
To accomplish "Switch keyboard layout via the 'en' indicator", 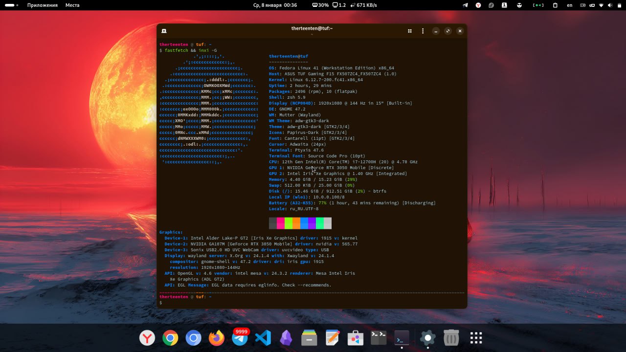I will pyautogui.click(x=570, y=5).
